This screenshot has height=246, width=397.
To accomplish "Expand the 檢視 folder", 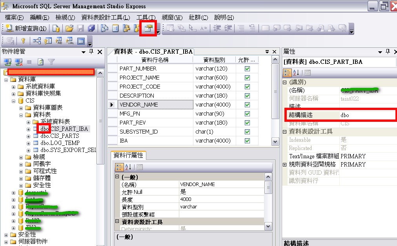I will pyautogui.click(x=21, y=157).
